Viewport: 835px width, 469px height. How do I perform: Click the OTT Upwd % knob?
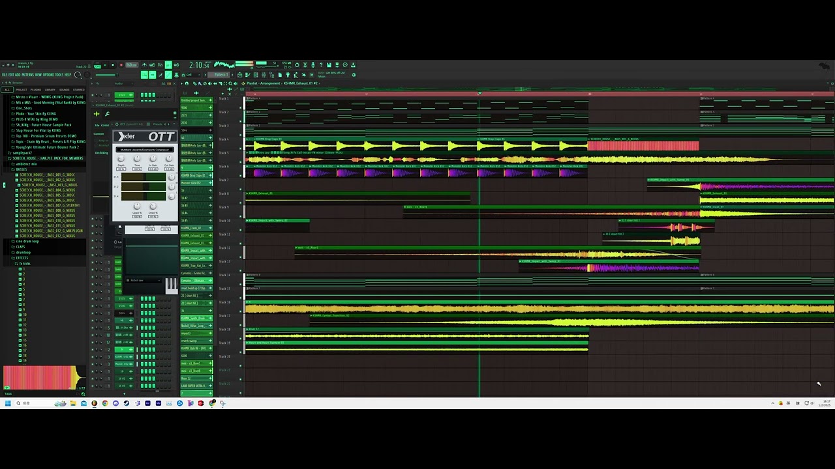click(137, 206)
